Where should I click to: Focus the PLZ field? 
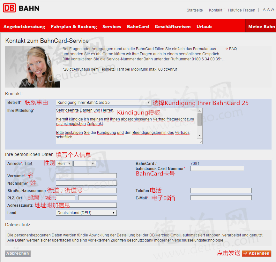[65, 198]
